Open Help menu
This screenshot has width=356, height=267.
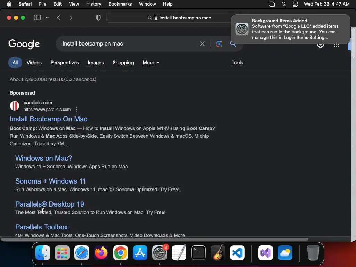point(168,4)
